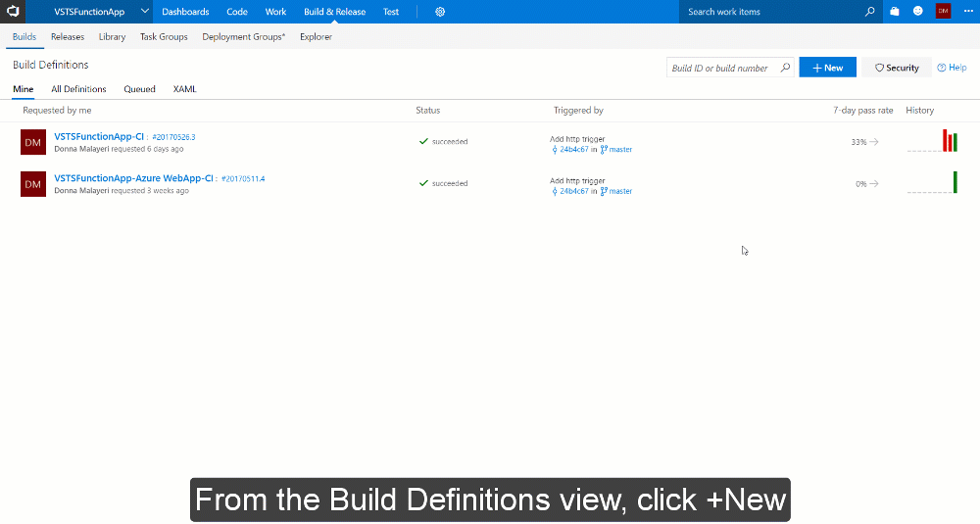Click the smiley feedback icon
The image size is (980, 524).
918,12
